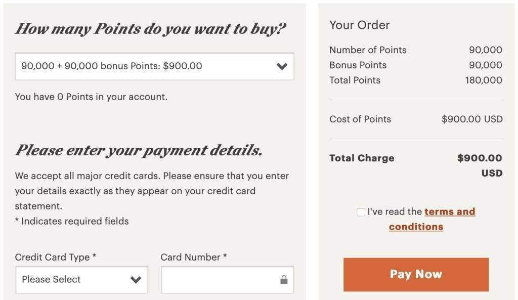Screen dimensions: 518x300
Task: Click the chevron arrow on the Points dropdown
Action: pyautogui.click(x=282, y=66)
